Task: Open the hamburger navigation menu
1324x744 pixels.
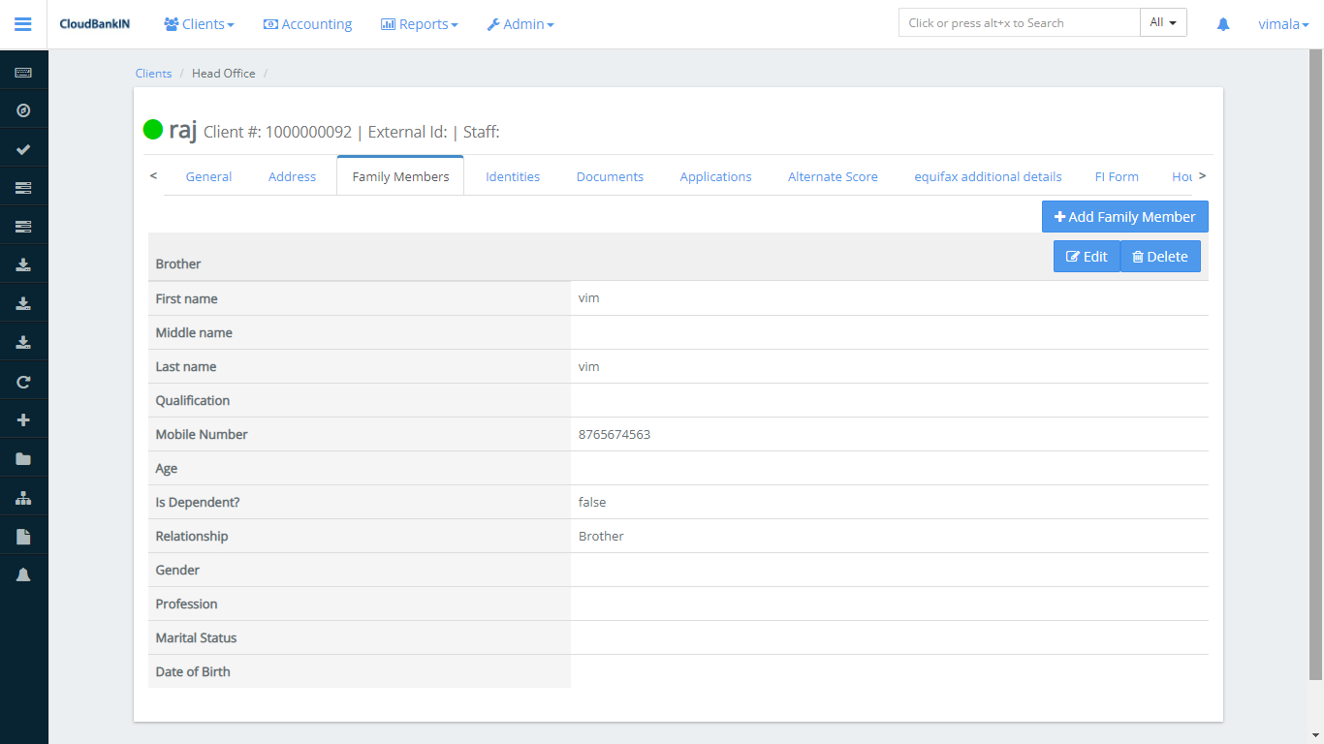Action: [22, 23]
